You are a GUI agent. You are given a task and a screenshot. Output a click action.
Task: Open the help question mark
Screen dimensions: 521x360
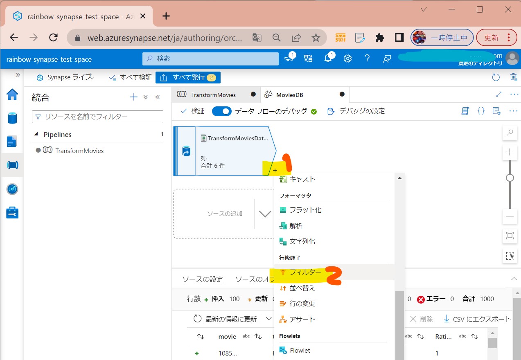367,59
